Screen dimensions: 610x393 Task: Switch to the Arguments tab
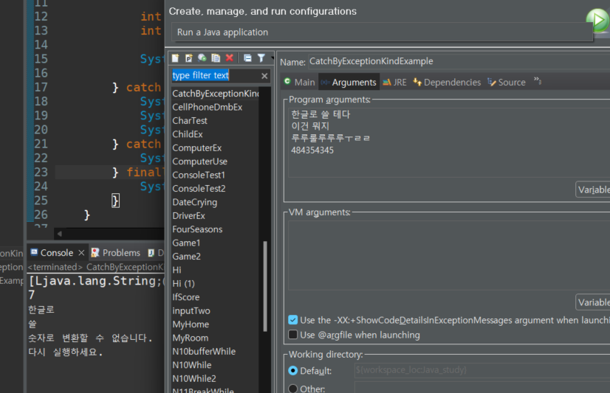[349, 82]
